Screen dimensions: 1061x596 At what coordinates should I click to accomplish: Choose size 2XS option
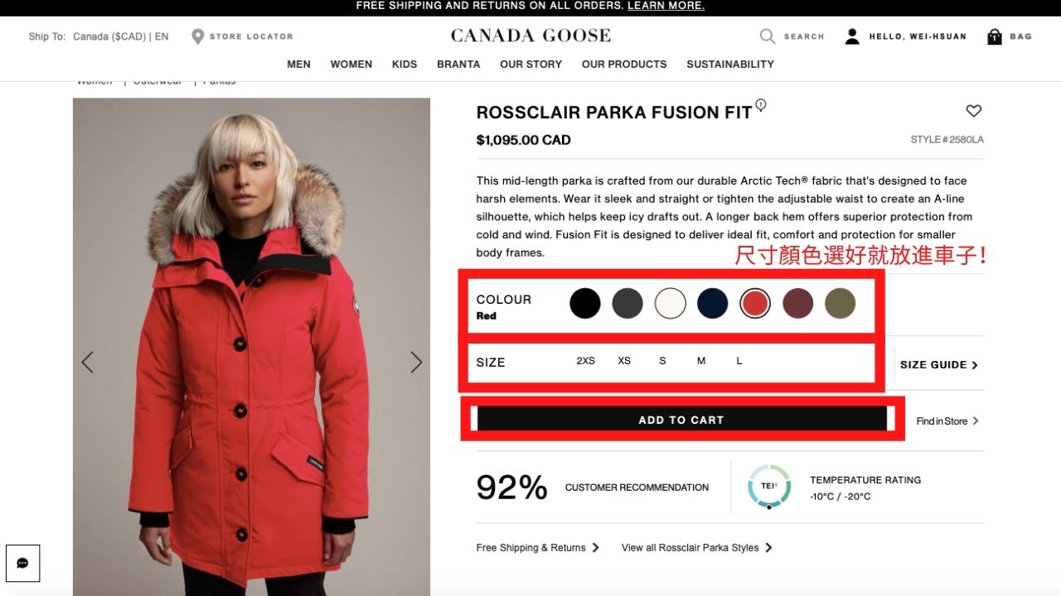click(x=585, y=361)
